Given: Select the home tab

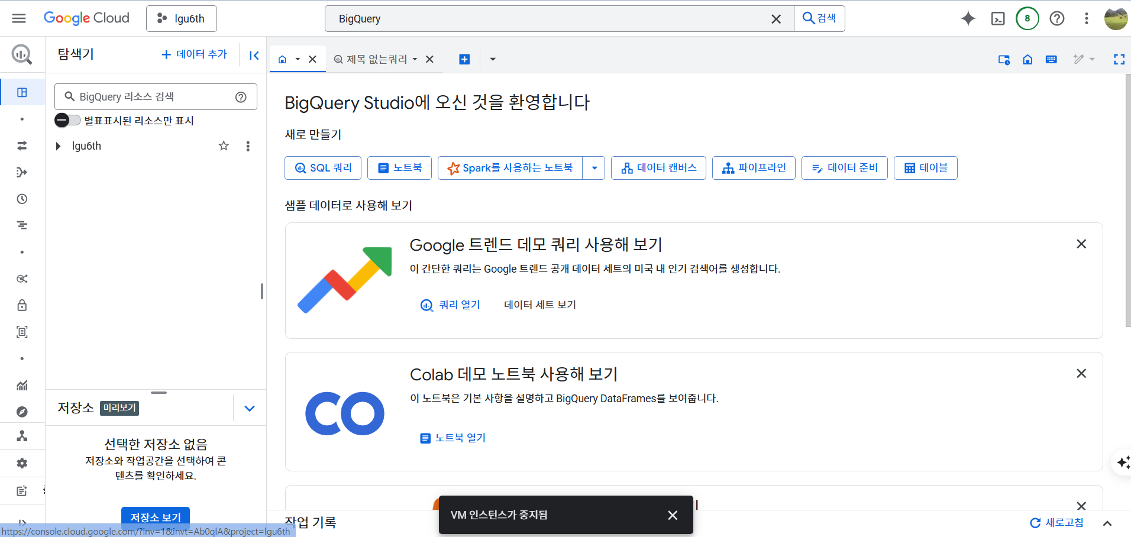Looking at the screenshot, I should (x=282, y=59).
